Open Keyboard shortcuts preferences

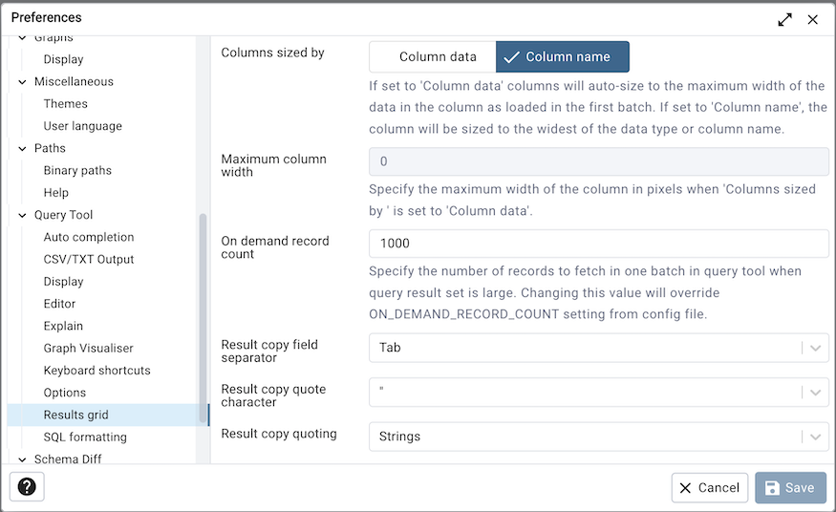click(97, 371)
